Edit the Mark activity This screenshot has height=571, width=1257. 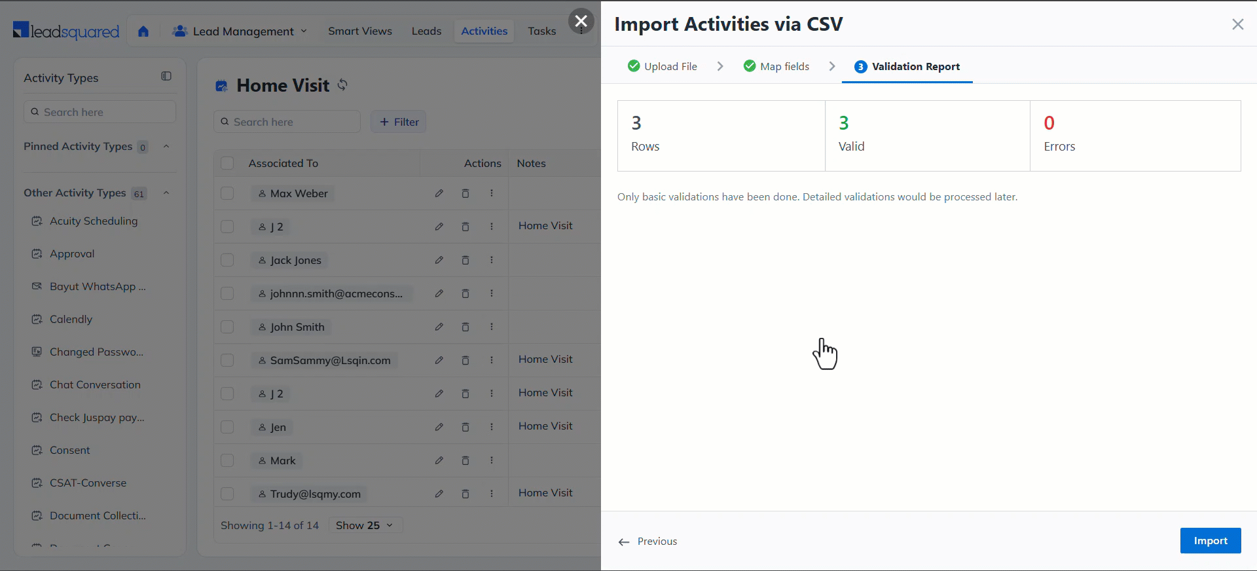[439, 460]
